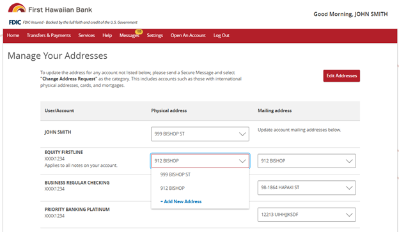The width and height of the screenshot is (399, 232).
Task: Click EQUITY FIRSTLINE account name
Action: (x=63, y=152)
